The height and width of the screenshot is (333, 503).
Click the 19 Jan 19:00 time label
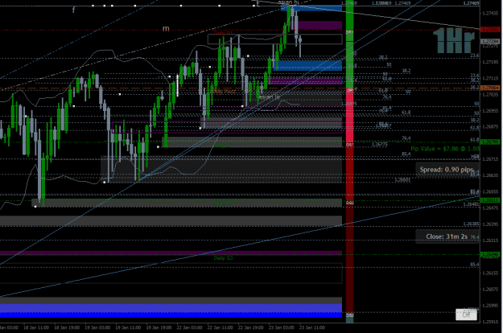pos(159,327)
